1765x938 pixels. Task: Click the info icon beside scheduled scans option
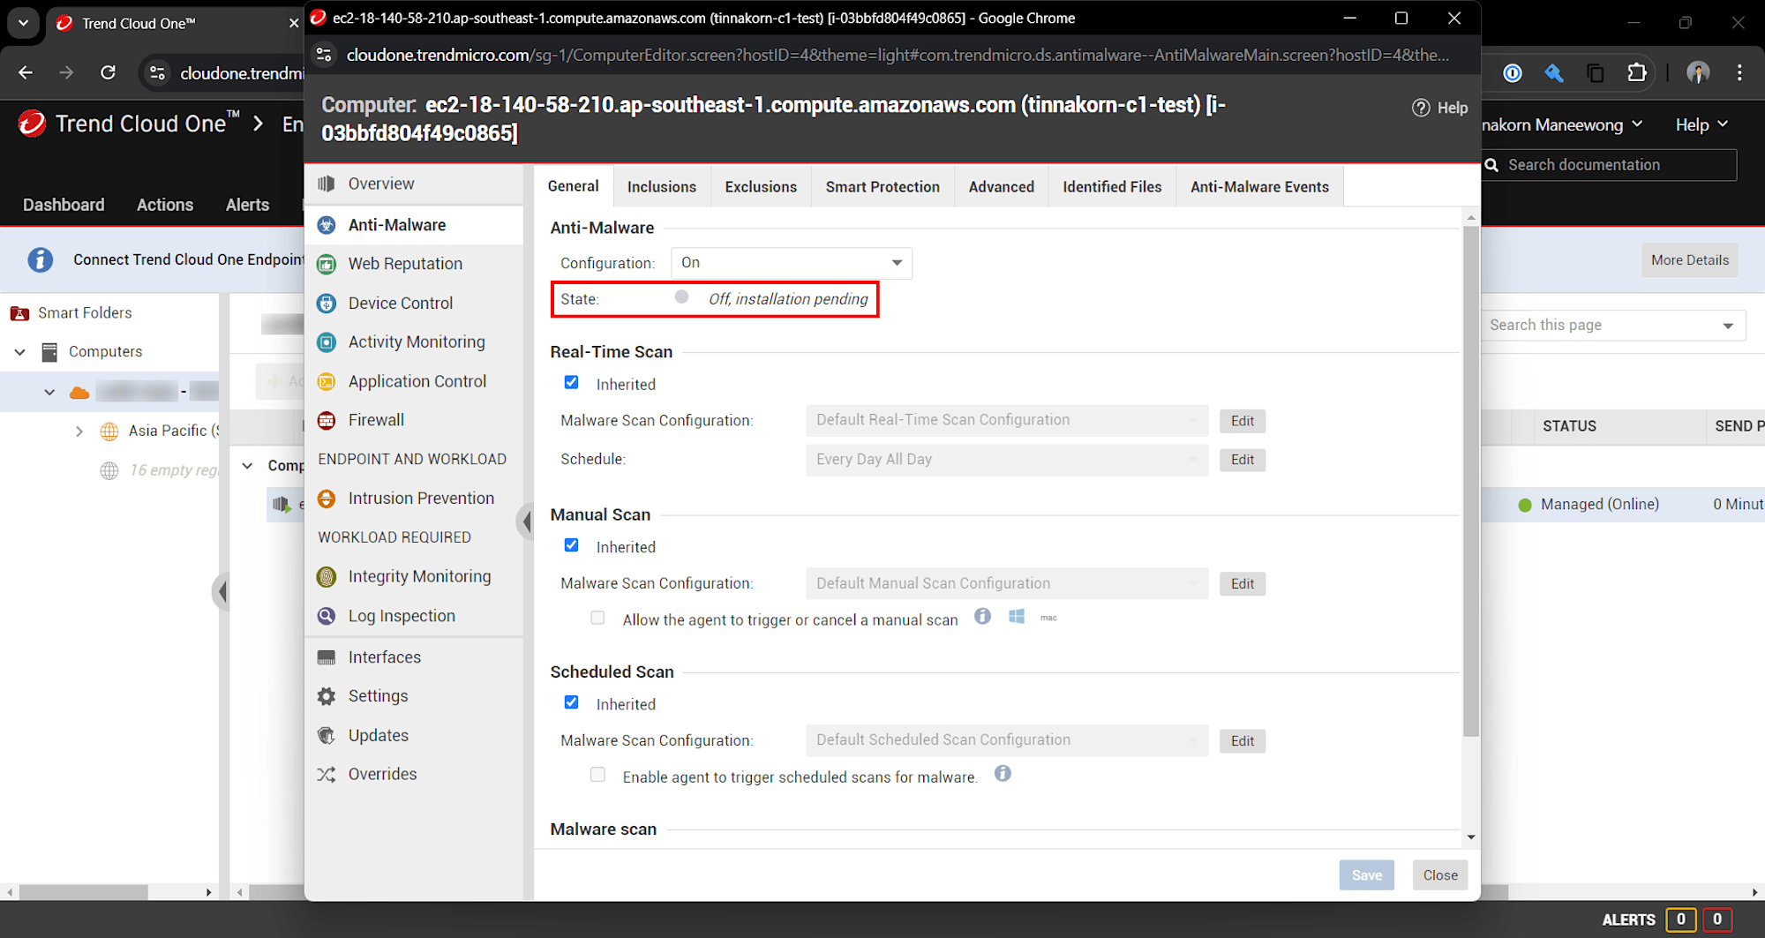[x=1003, y=774]
